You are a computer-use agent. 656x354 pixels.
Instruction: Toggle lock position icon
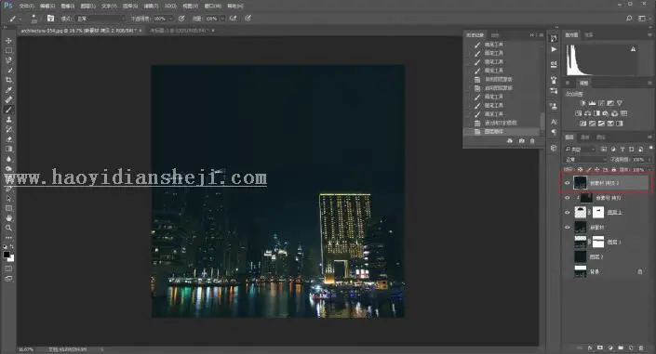coord(597,170)
